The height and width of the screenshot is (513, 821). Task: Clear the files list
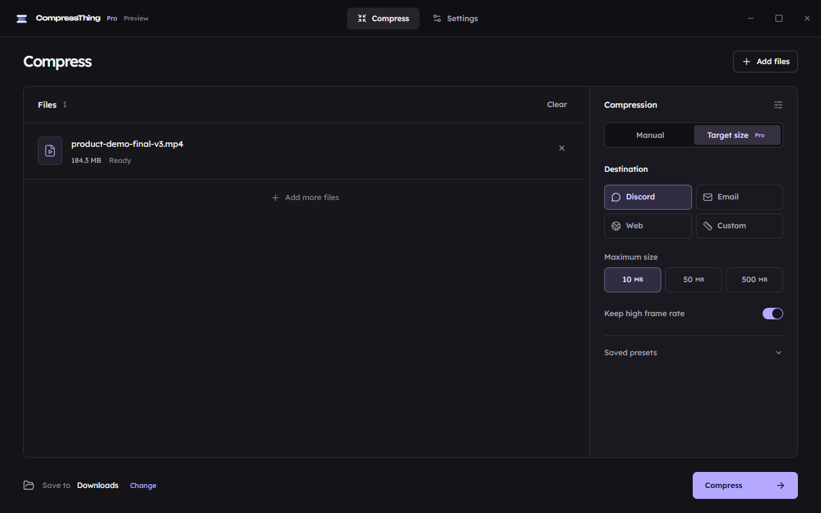557,105
